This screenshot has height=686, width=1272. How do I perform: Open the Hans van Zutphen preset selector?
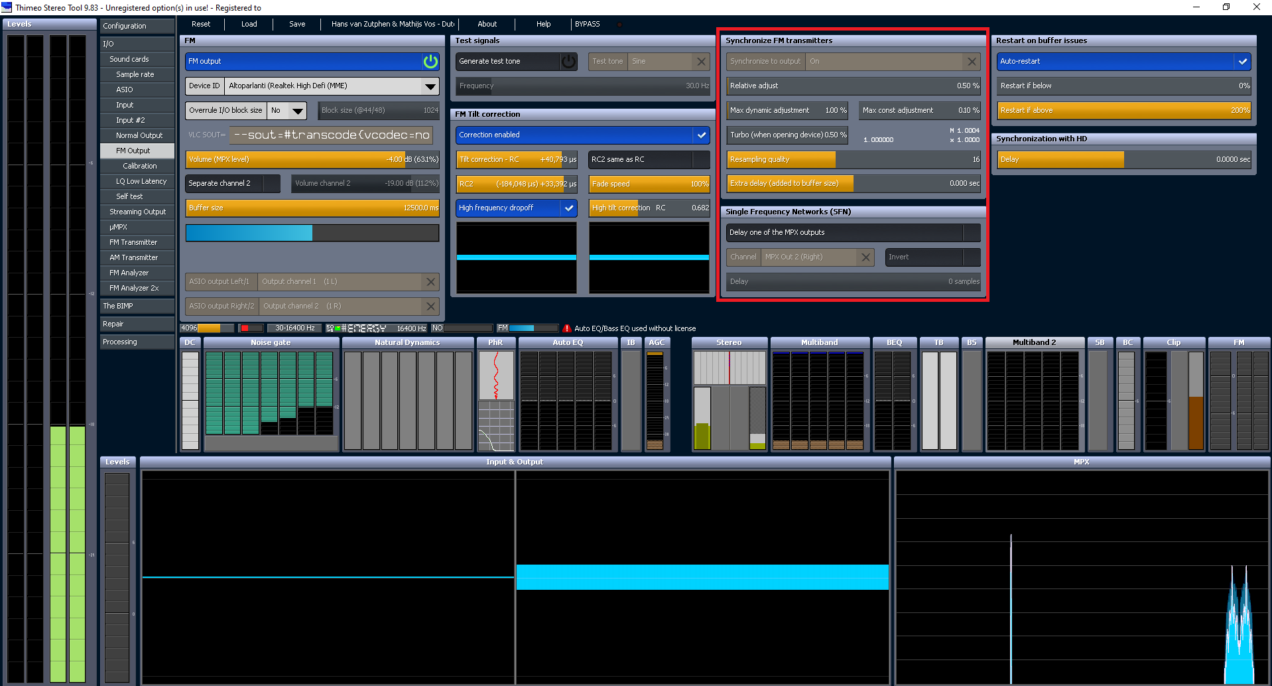[x=392, y=24]
